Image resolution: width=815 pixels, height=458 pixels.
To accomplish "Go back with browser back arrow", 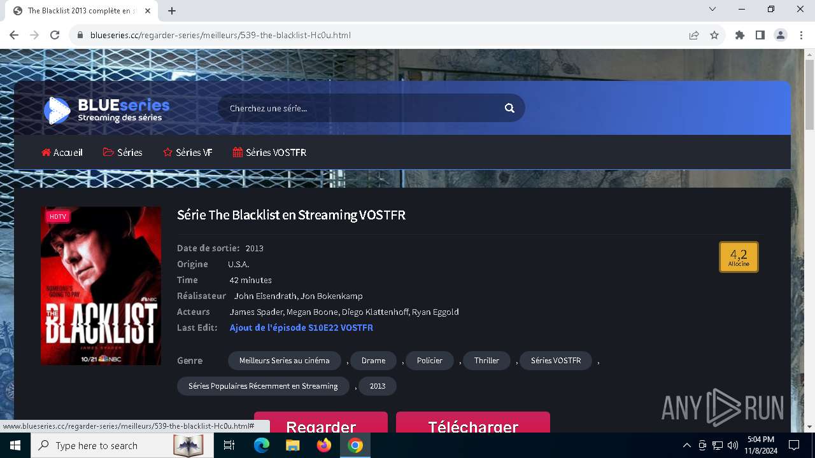I will pos(14,35).
